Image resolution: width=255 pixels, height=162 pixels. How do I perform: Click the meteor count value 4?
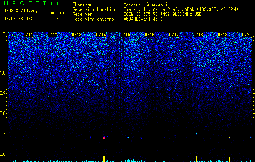point(58,19)
